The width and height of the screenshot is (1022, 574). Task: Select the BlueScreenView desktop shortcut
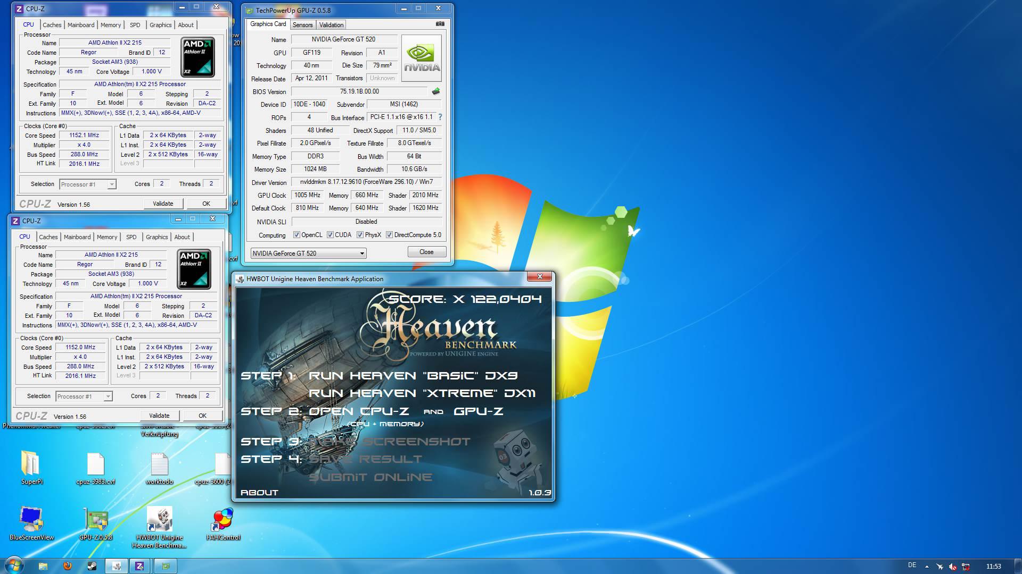(x=31, y=524)
